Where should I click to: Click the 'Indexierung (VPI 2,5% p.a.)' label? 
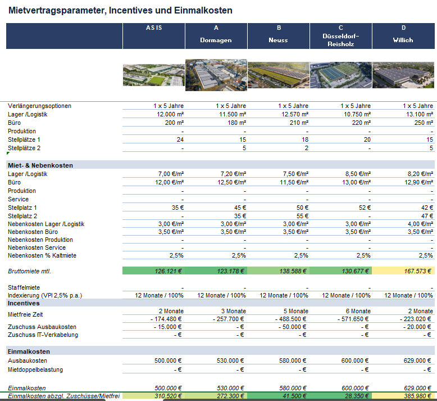click(46, 295)
